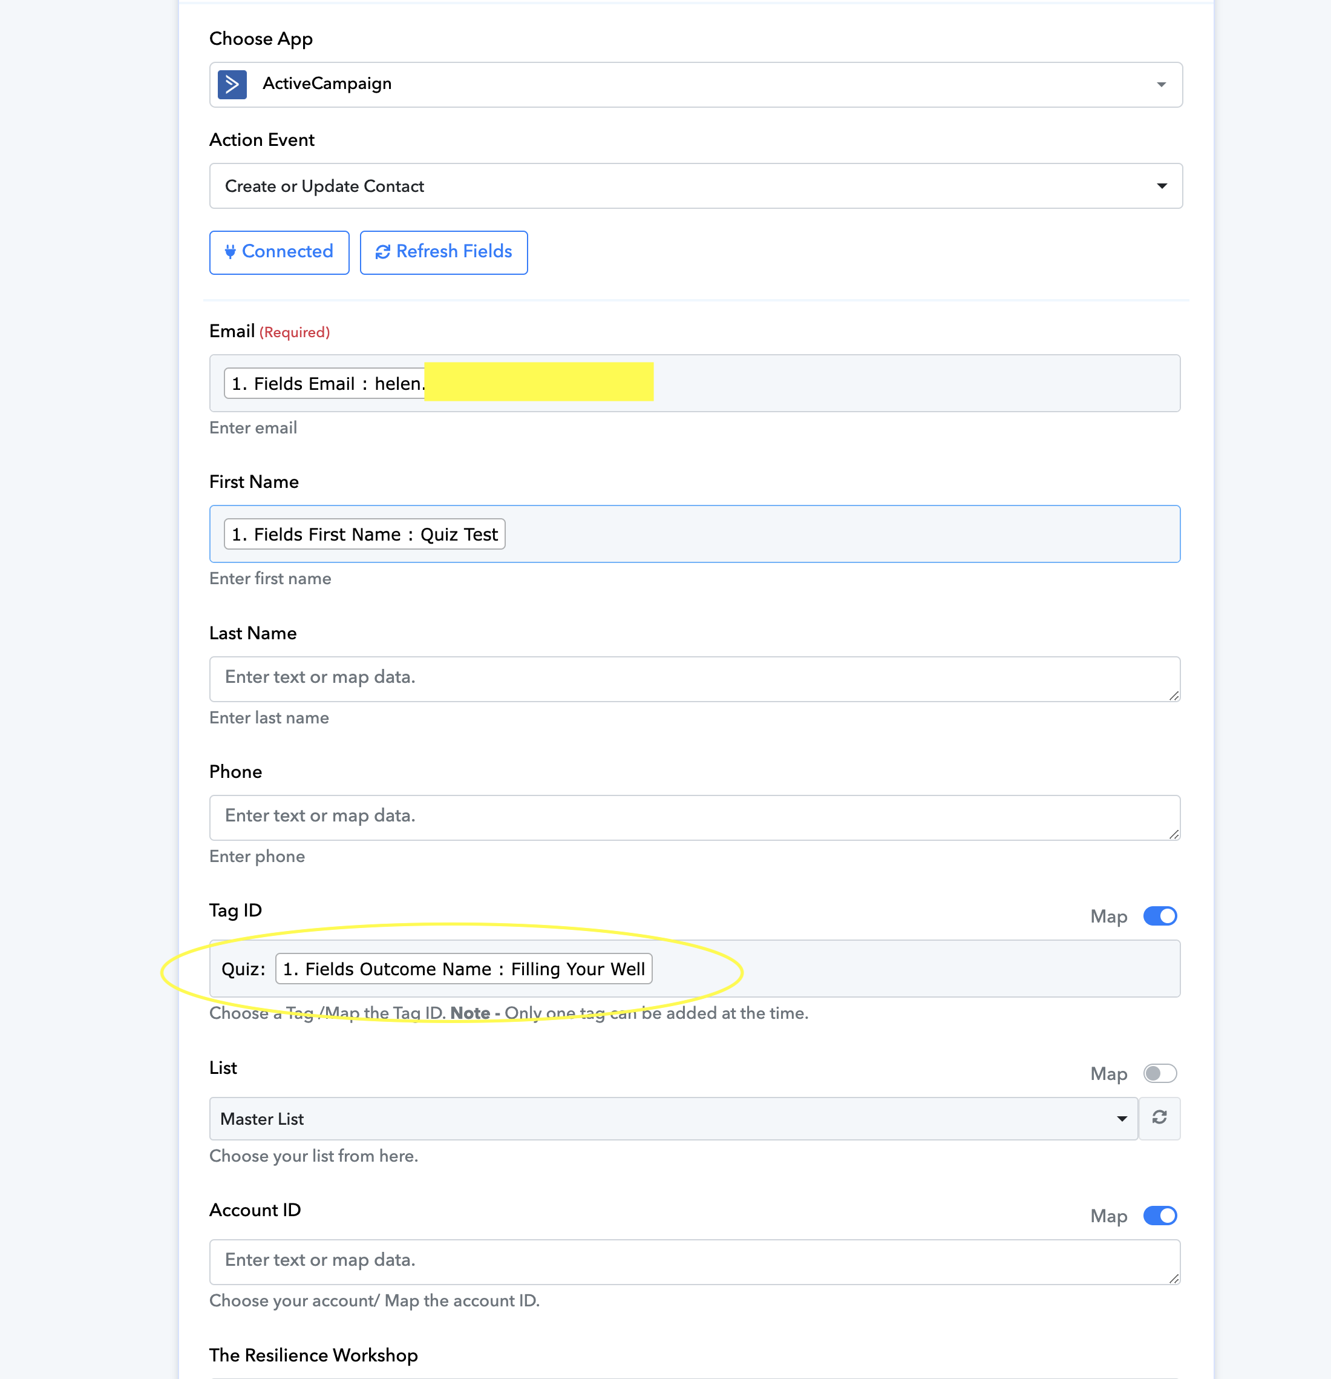Viewport: 1331px width, 1379px height.
Task: Click the Account ID field resize handle
Action: (1174, 1279)
